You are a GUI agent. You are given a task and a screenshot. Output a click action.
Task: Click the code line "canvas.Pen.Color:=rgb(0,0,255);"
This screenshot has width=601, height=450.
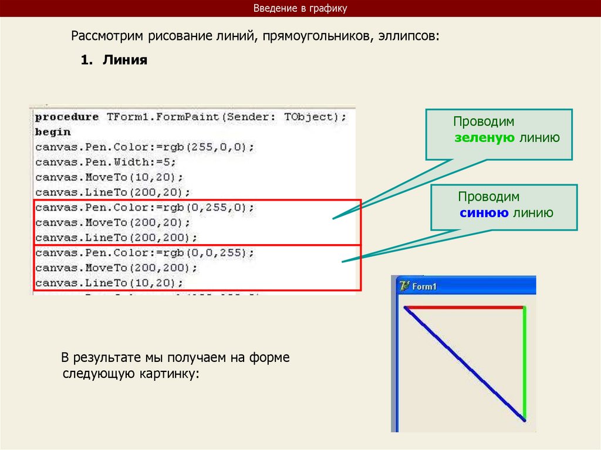pyautogui.click(x=144, y=253)
